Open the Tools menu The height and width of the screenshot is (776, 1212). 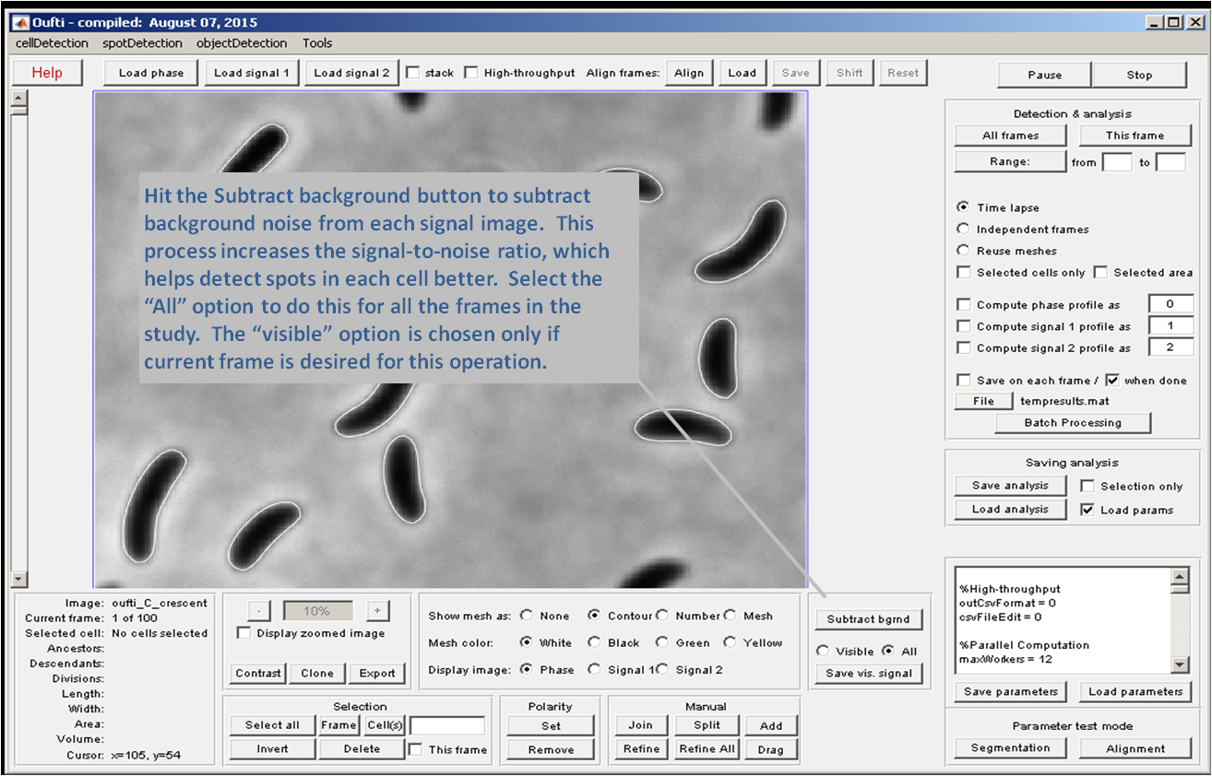pyautogui.click(x=317, y=43)
